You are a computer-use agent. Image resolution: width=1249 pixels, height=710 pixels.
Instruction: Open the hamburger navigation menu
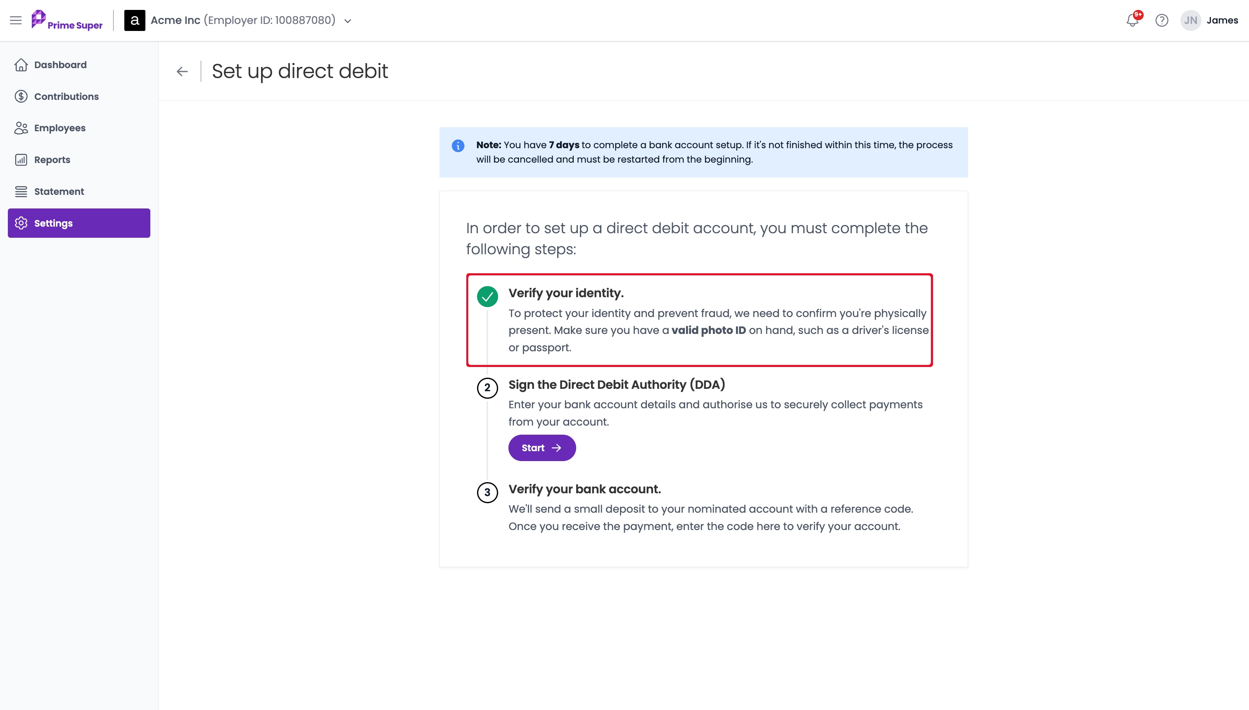tap(16, 21)
